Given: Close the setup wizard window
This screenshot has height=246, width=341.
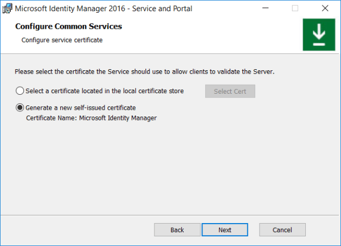Looking at the screenshot, I should pos(325,9).
